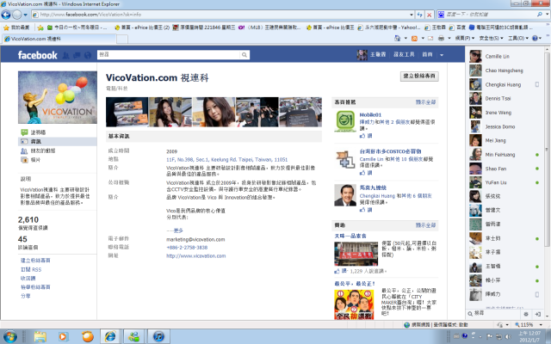
Task: Open the facebook logo home link
Action: (37, 55)
